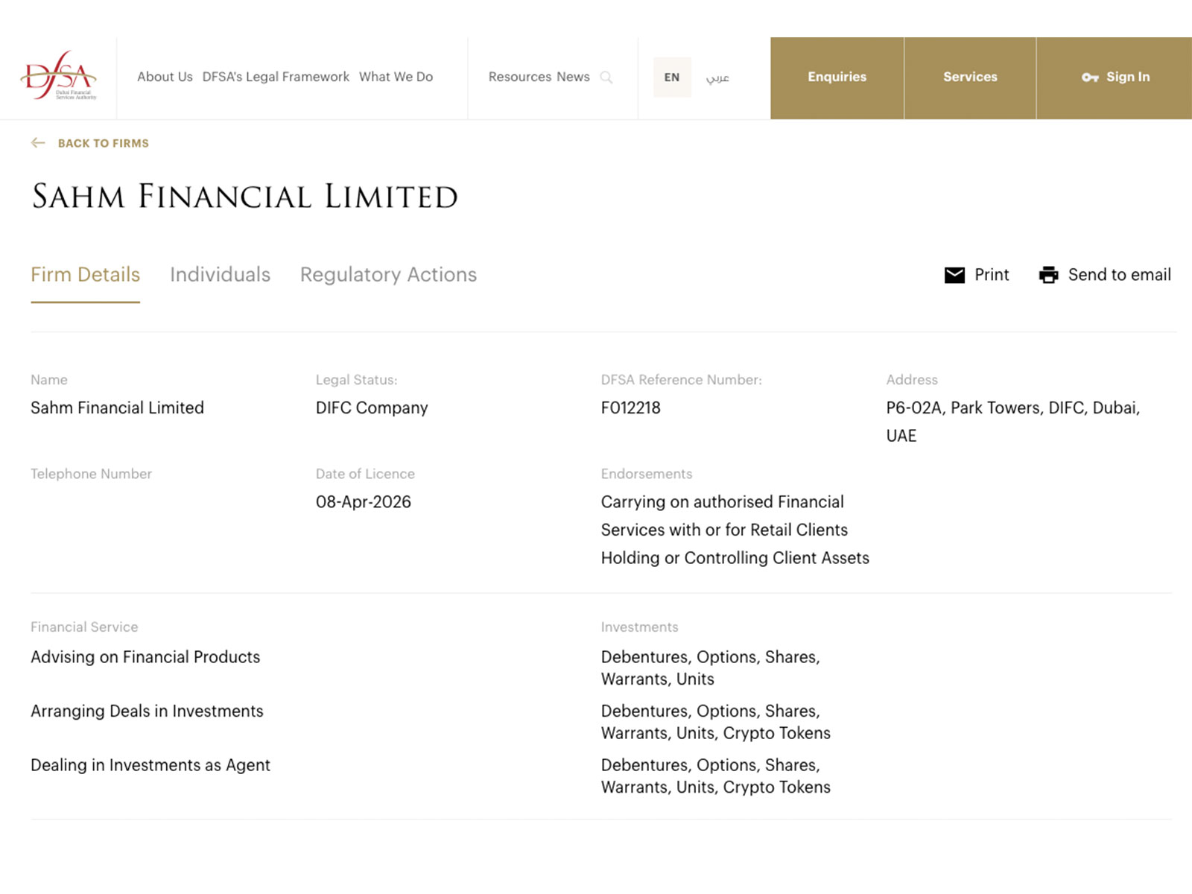Click the DFSA logo in the header
Viewport: 1192px width, 894px height.
tap(60, 77)
